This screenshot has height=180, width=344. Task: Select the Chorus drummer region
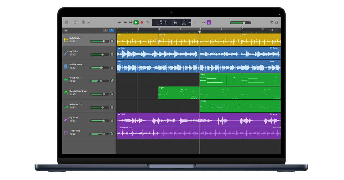pyautogui.click(x=261, y=40)
